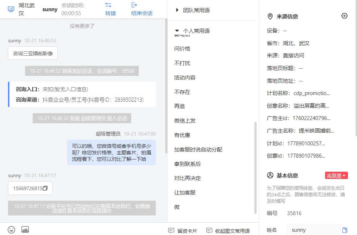Screen dimensions: 357x235
Task: Select the 对比再决定 quick phrase
Action: pos(187,178)
